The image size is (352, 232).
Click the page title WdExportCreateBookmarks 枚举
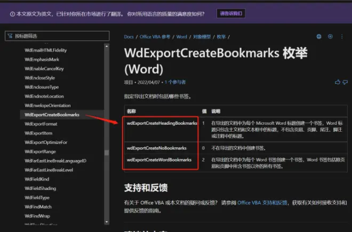tap(216, 61)
